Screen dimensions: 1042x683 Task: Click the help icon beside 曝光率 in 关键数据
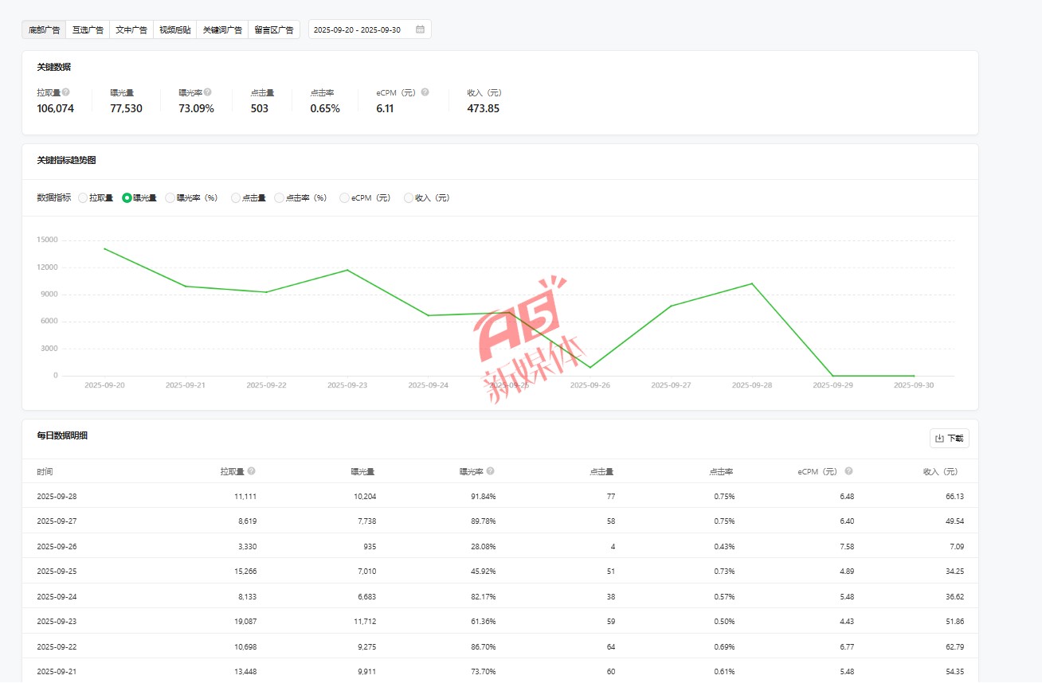(x=208, y=92)
